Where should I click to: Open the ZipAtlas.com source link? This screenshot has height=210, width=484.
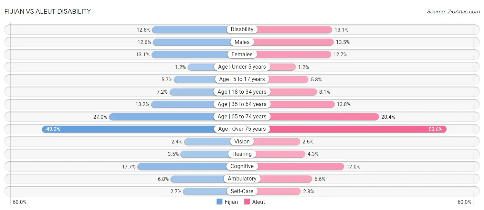point(453,11)
